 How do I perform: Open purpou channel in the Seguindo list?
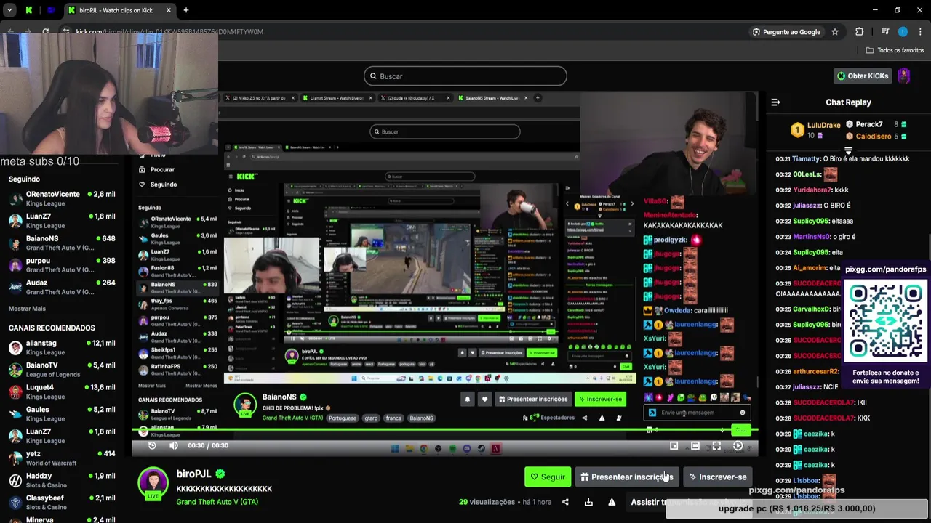pos(62,264)
